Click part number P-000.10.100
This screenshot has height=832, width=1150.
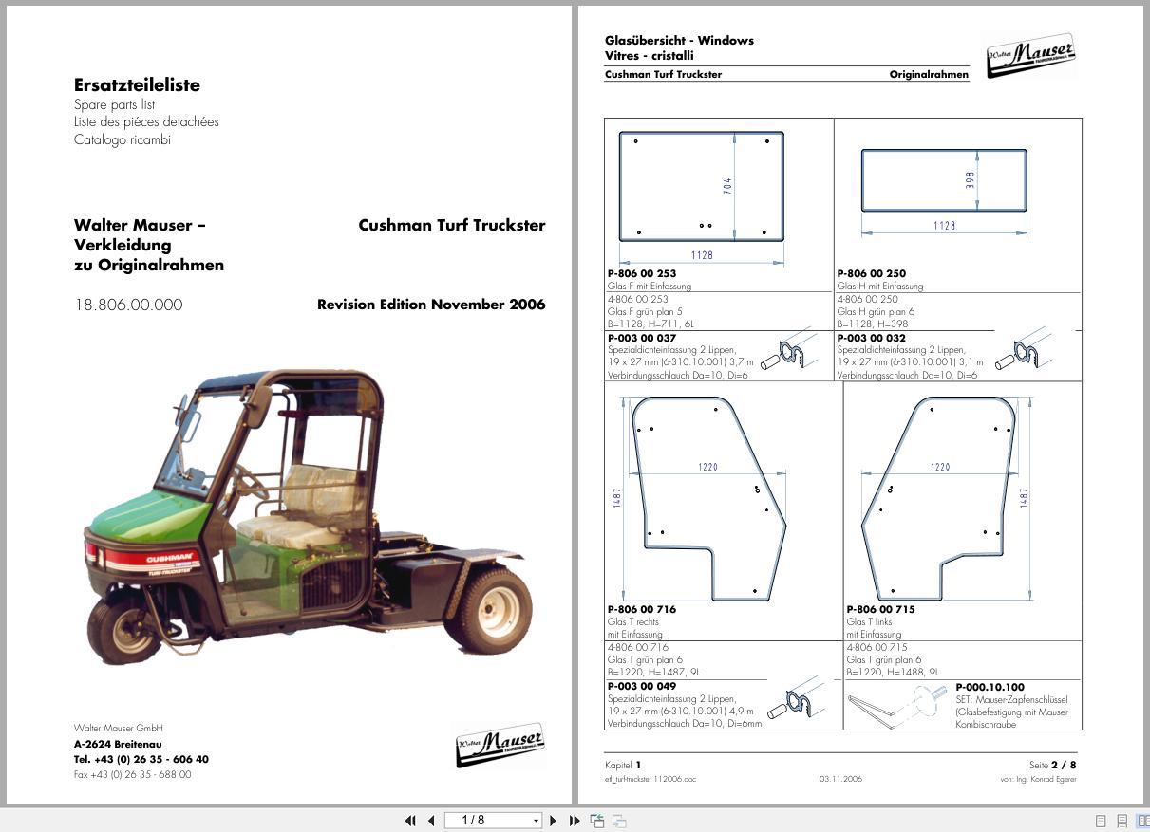point(990,687)
